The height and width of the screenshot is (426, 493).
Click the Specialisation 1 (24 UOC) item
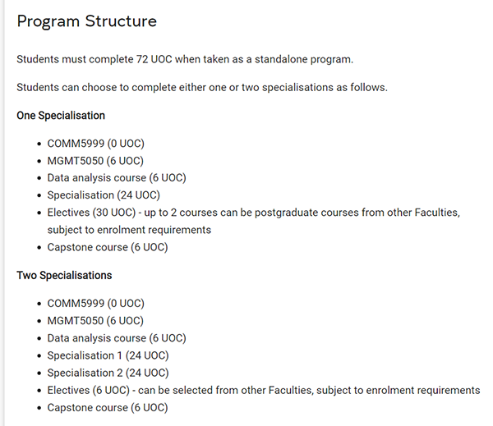(x=108, y=355)
